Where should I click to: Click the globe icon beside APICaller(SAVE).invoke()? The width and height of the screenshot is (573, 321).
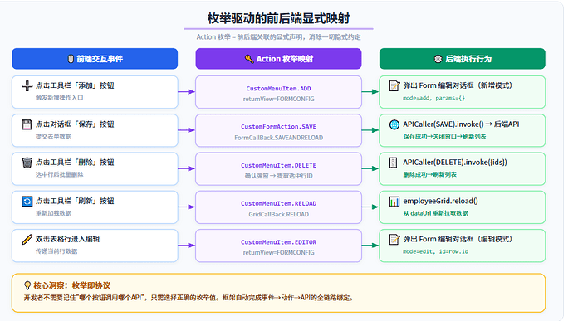(x=394, y=124)
